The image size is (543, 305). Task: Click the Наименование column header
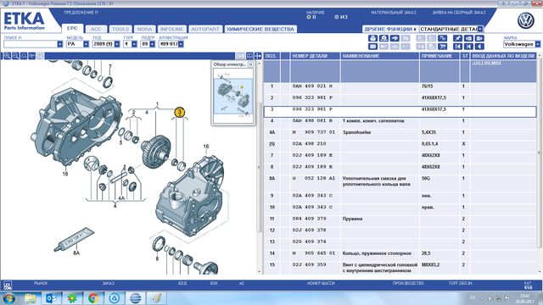pyautogui.click(x=379, y=56)
